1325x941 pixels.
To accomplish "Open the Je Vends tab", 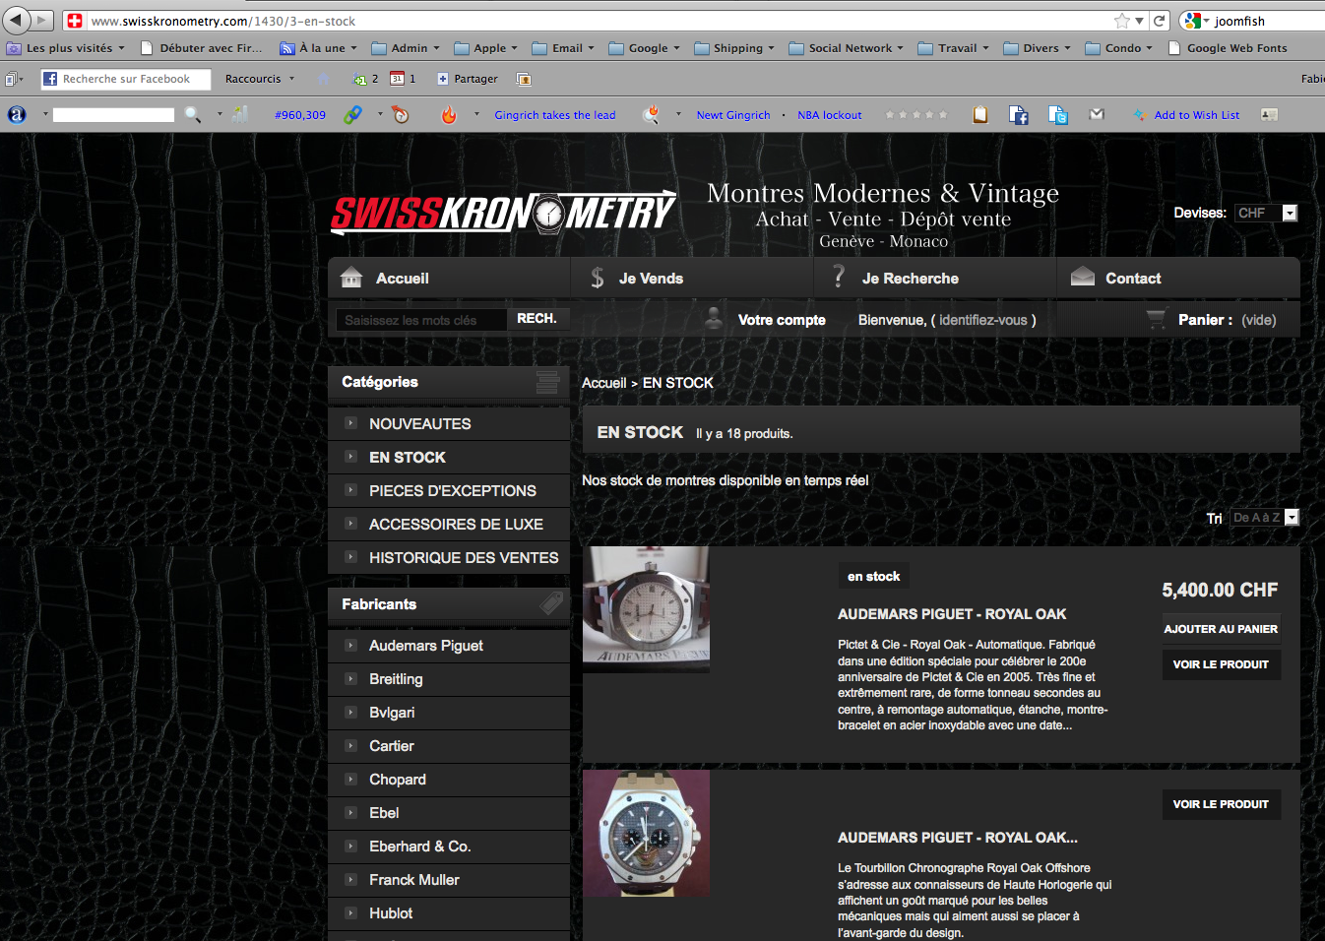I will point(692,278).
